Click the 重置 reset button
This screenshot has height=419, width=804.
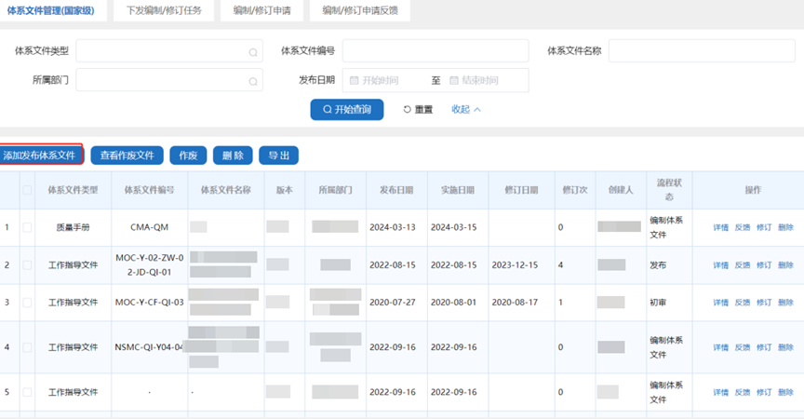click(418, 110)
